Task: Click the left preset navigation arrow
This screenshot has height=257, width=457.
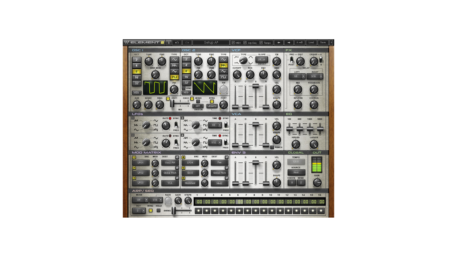Action: [x=278, y=42]
